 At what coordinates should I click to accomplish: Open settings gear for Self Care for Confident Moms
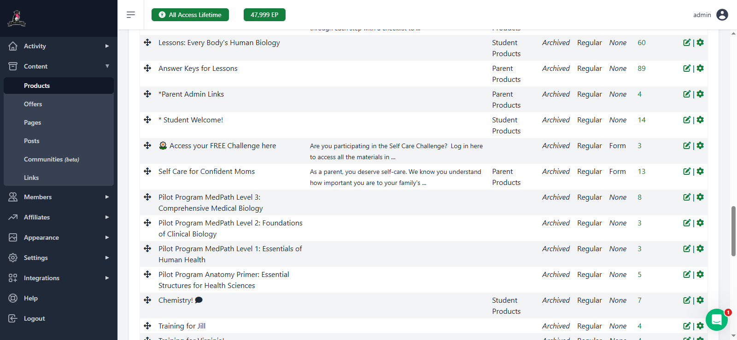(x=700, y=171)
